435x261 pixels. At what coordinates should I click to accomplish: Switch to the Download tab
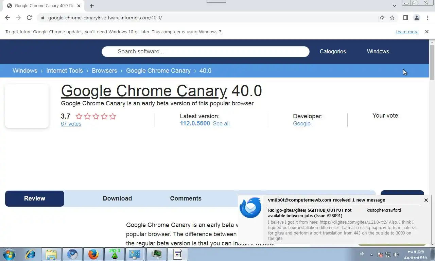click(118, 198)
